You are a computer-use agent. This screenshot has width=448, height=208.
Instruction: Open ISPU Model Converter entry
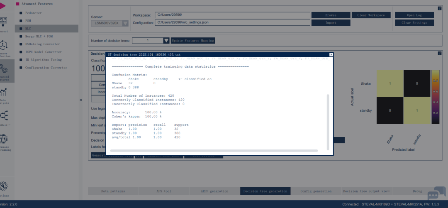pos(43,52)
